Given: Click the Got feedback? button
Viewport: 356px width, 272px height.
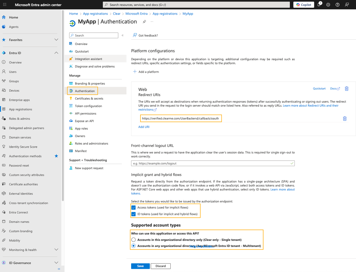Looking at the screenshot, I should (145, 35).
